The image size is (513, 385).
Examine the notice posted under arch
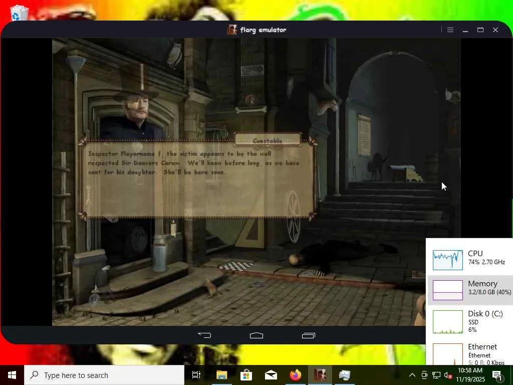(x=364, y=135)
